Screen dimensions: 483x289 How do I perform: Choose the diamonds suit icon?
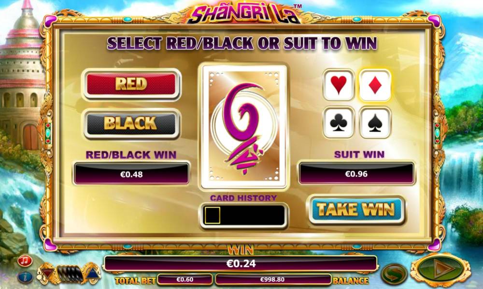tap(375, 85)
